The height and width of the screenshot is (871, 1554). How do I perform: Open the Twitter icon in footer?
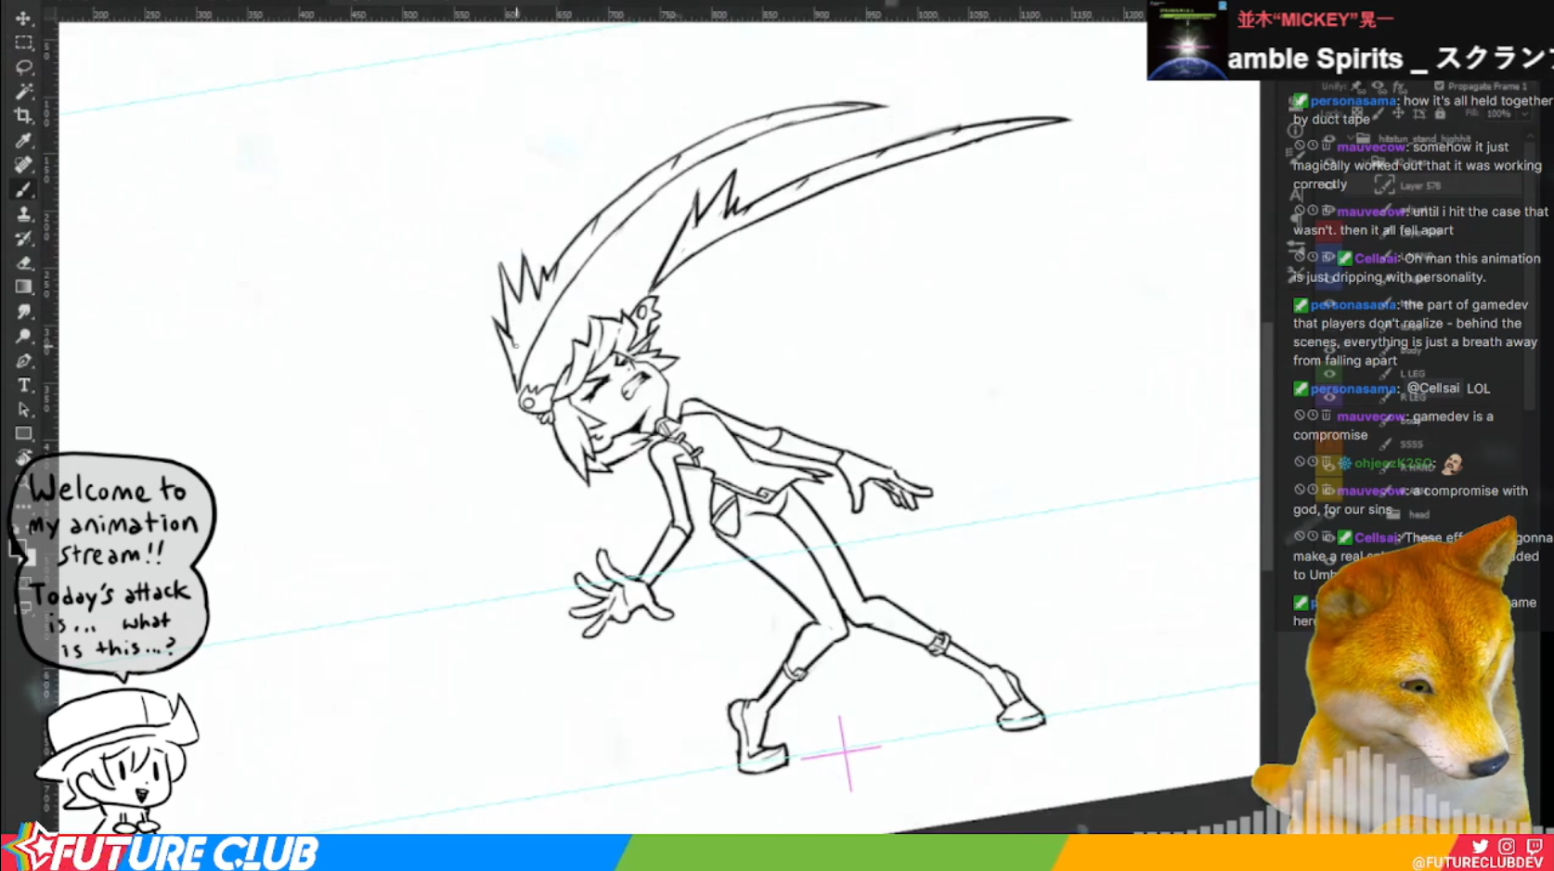[1480, 846]
